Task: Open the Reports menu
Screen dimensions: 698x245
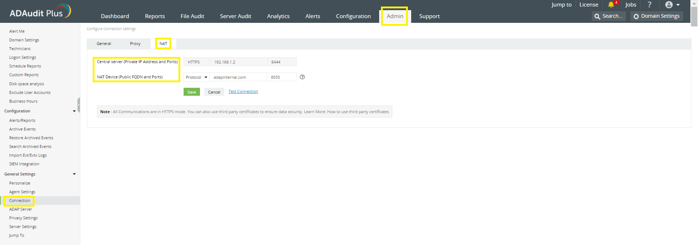Action: pos(155,16)
